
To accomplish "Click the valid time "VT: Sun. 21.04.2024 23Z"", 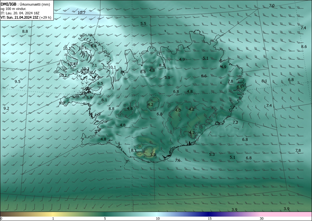I will (x=19, y=17).
